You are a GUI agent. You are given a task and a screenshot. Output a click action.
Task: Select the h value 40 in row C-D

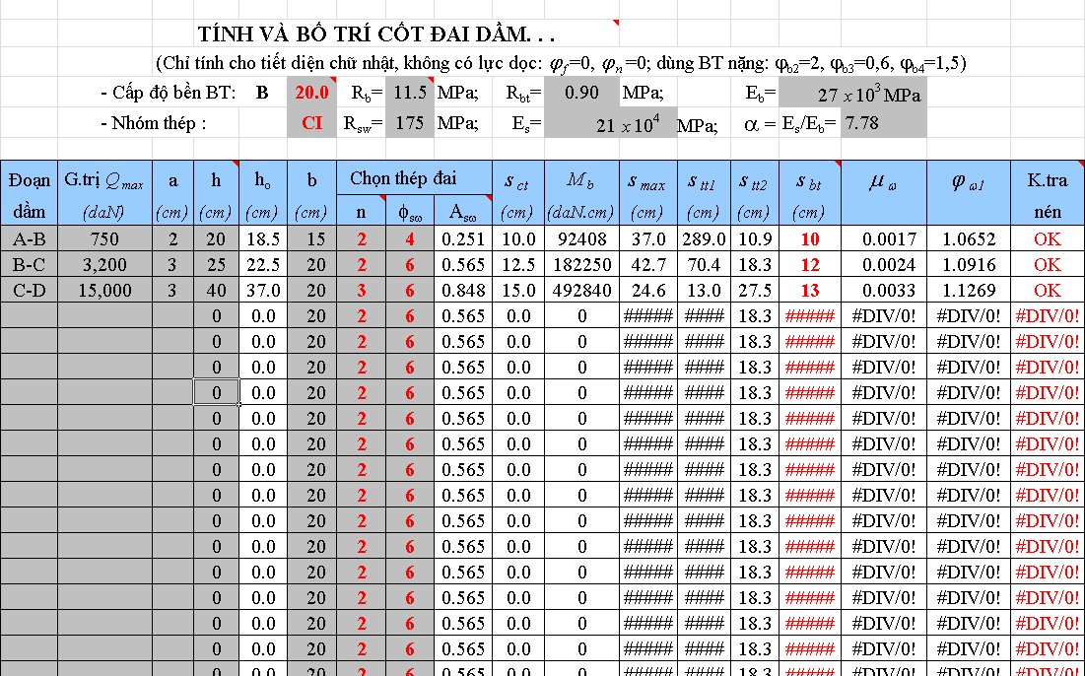[x=216, y=289]
